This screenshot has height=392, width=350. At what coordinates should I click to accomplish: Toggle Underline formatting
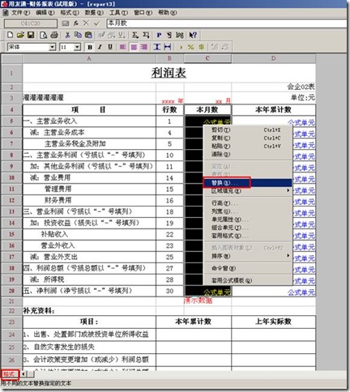[110, 47]
